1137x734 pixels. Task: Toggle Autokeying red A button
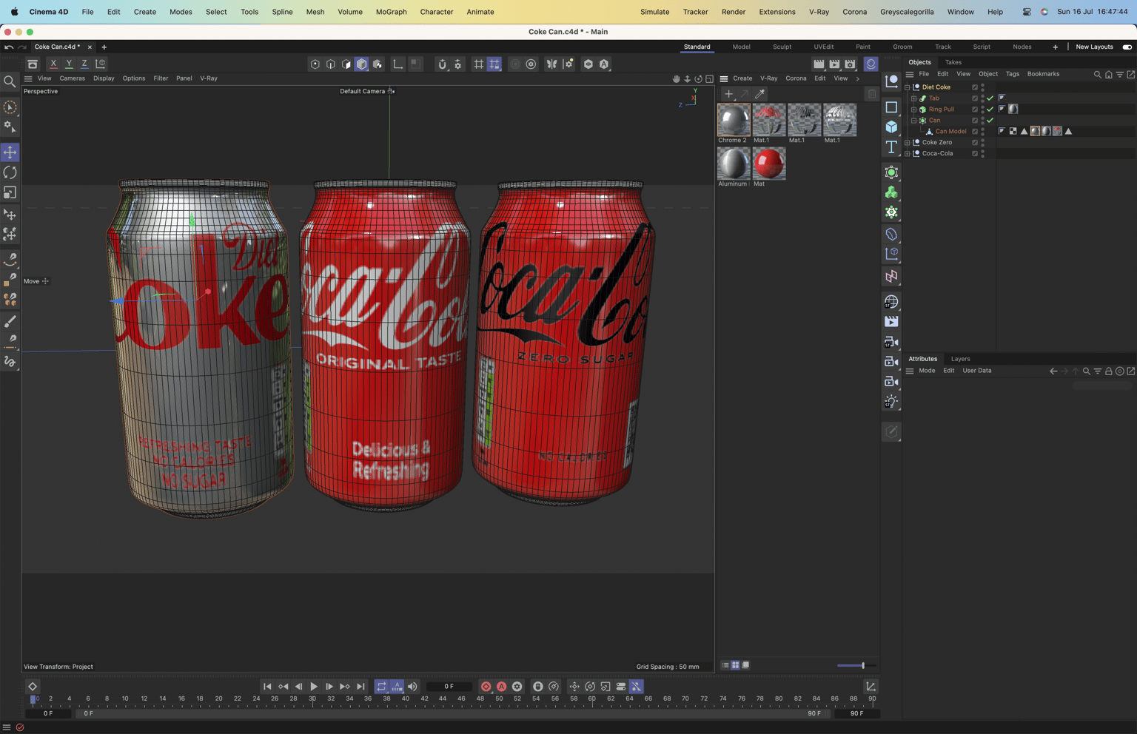(x=501, y=687)
